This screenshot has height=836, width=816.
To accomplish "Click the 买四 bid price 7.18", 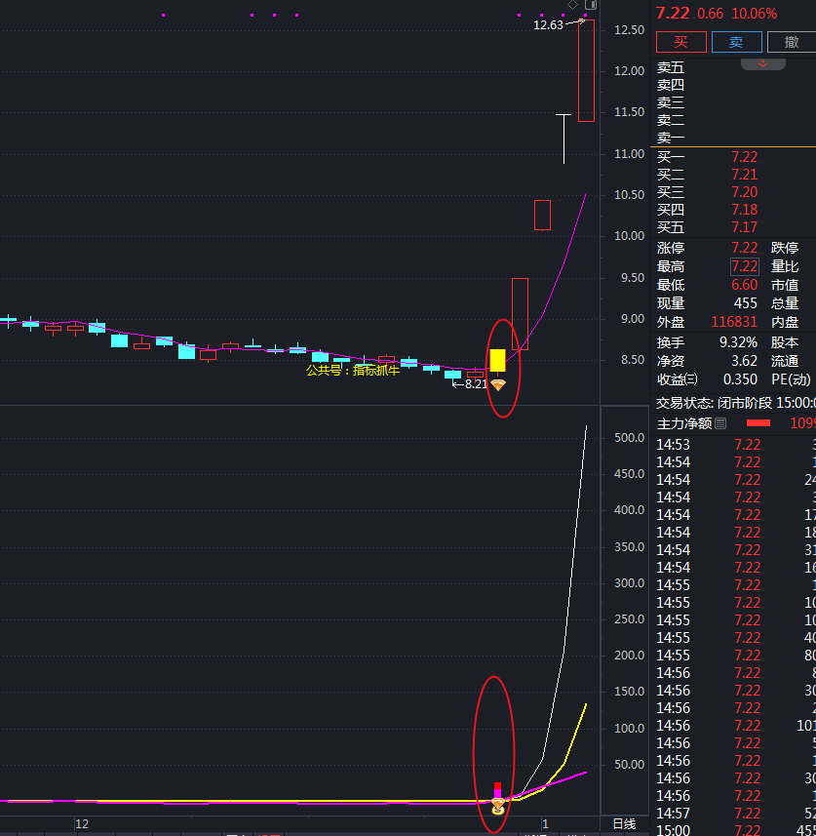I will 745,210.
